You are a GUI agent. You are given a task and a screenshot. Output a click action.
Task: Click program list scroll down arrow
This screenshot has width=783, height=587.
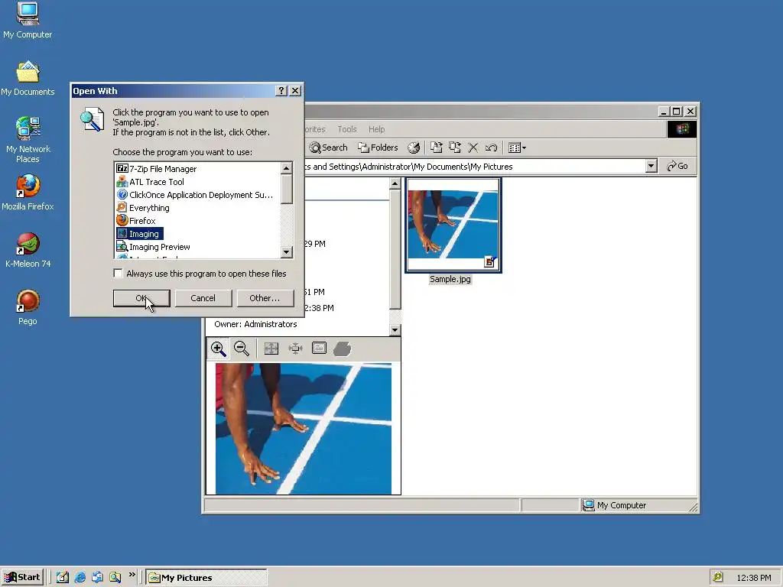[286, 252]
